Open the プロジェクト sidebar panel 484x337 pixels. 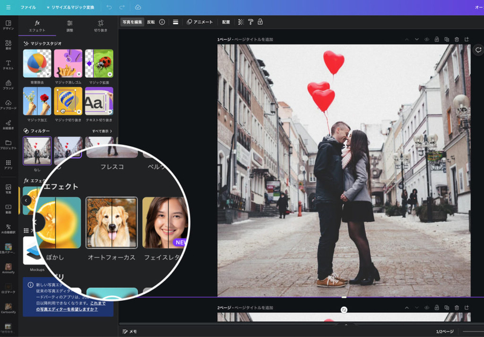[8, 145]
